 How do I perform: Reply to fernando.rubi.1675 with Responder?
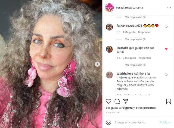[144, 32]
